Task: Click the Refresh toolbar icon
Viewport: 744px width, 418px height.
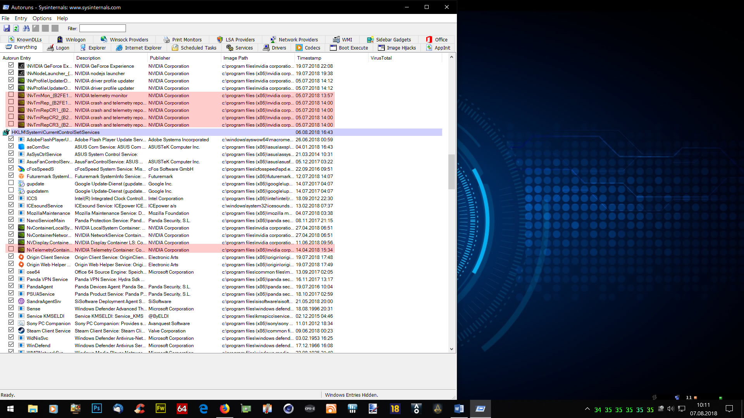Action: 16,28
